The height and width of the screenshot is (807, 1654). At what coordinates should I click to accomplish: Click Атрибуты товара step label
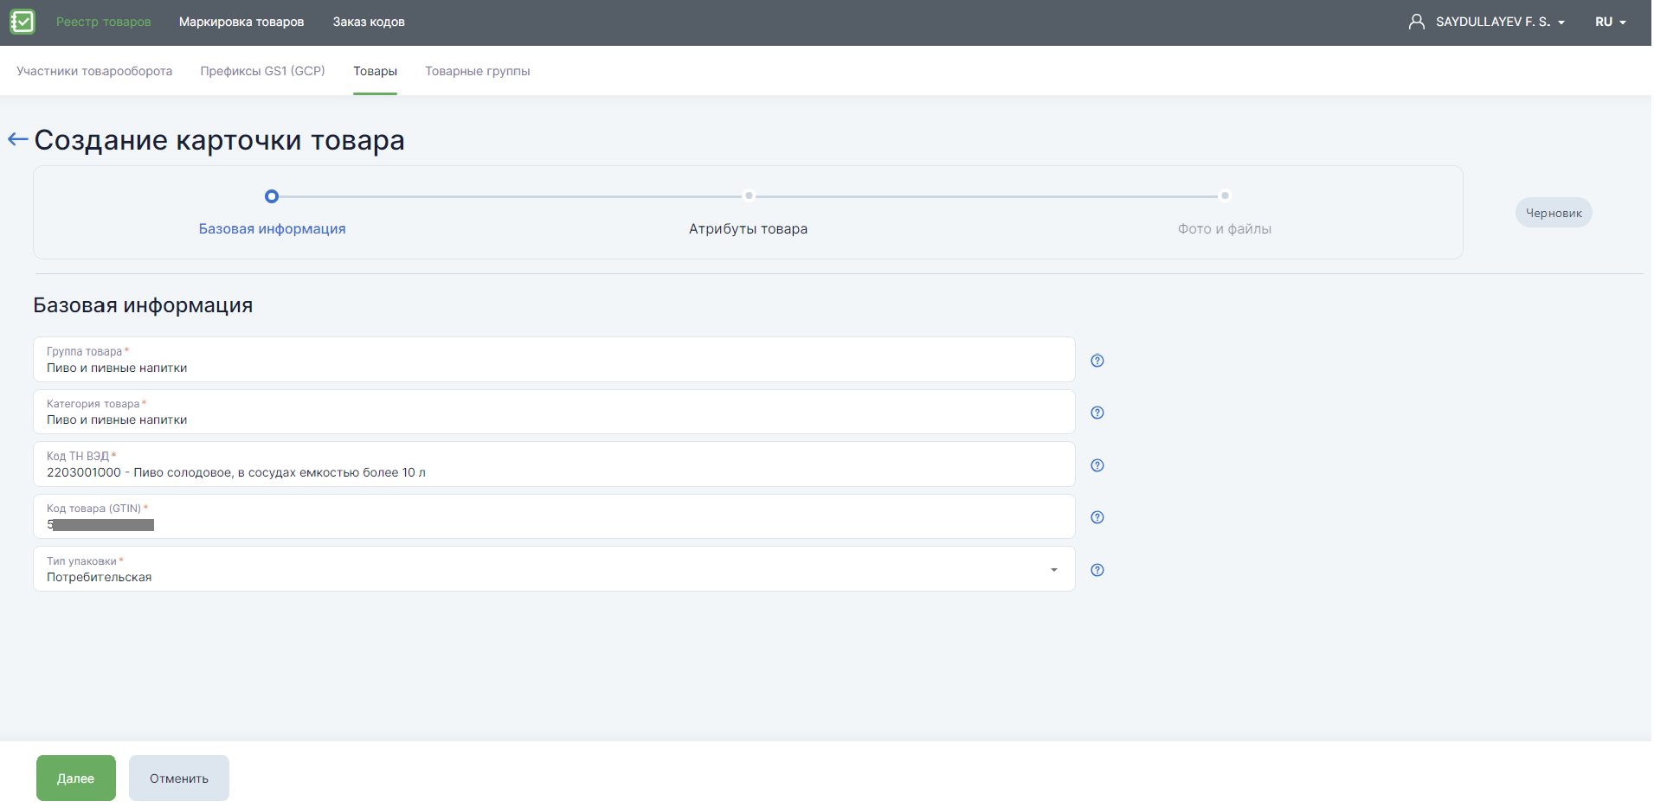tap(748, 228)
